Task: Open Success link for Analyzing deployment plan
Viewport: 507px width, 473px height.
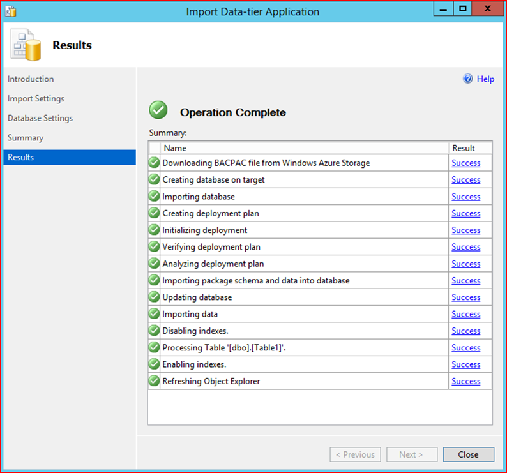Action: tap(466, 264)
